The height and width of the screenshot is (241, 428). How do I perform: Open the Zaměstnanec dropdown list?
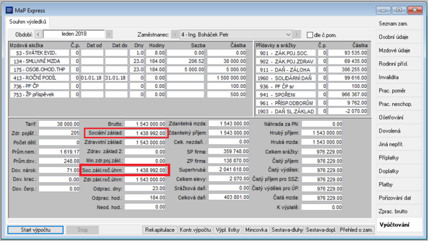tap(288, 34)
